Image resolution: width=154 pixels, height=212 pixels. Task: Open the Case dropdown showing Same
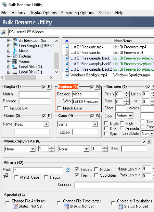click(95, 124)
